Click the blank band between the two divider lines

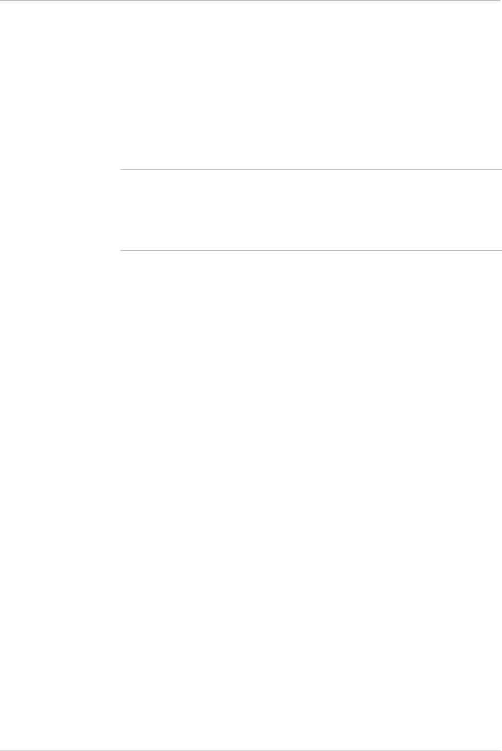pyautogui.click(x=311, y=210)
